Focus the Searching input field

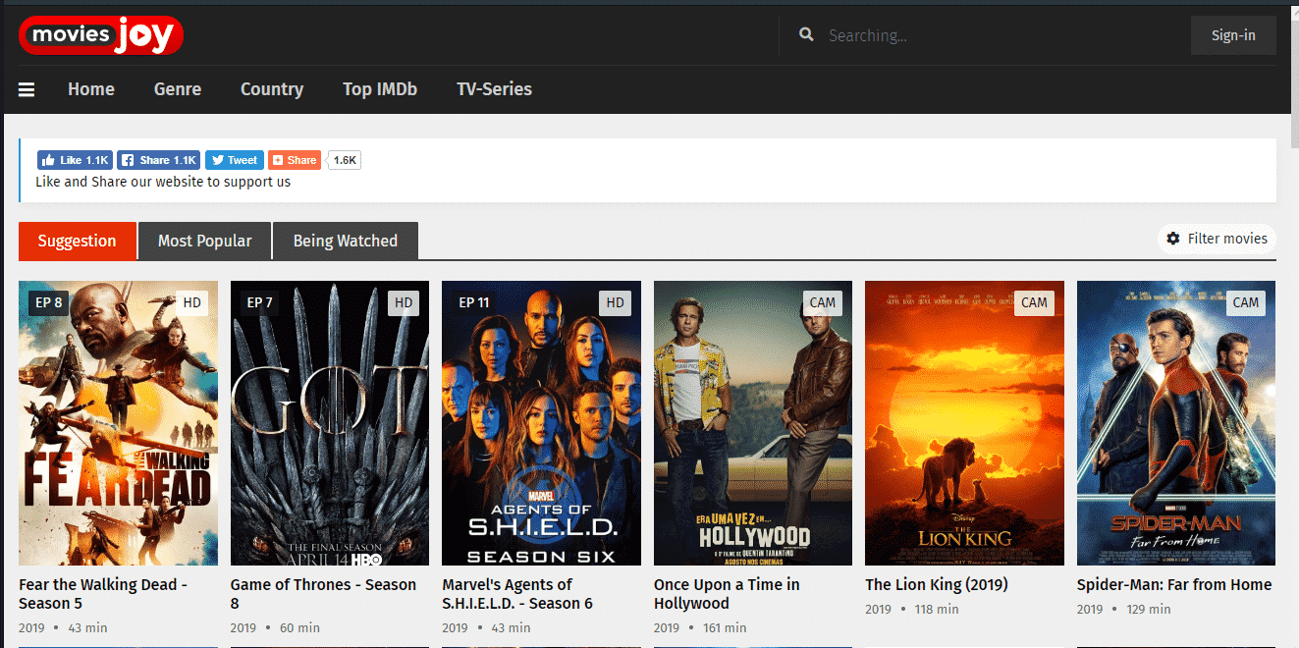(1001, 35)
